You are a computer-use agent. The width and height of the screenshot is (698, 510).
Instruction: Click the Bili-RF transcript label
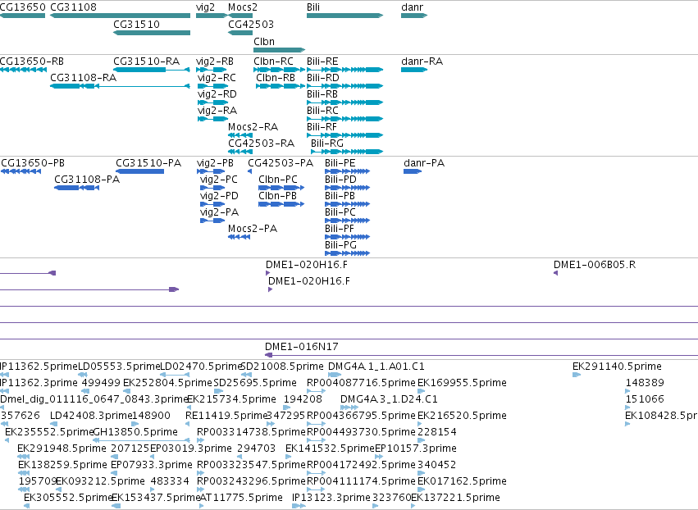[x=322, y=127]
